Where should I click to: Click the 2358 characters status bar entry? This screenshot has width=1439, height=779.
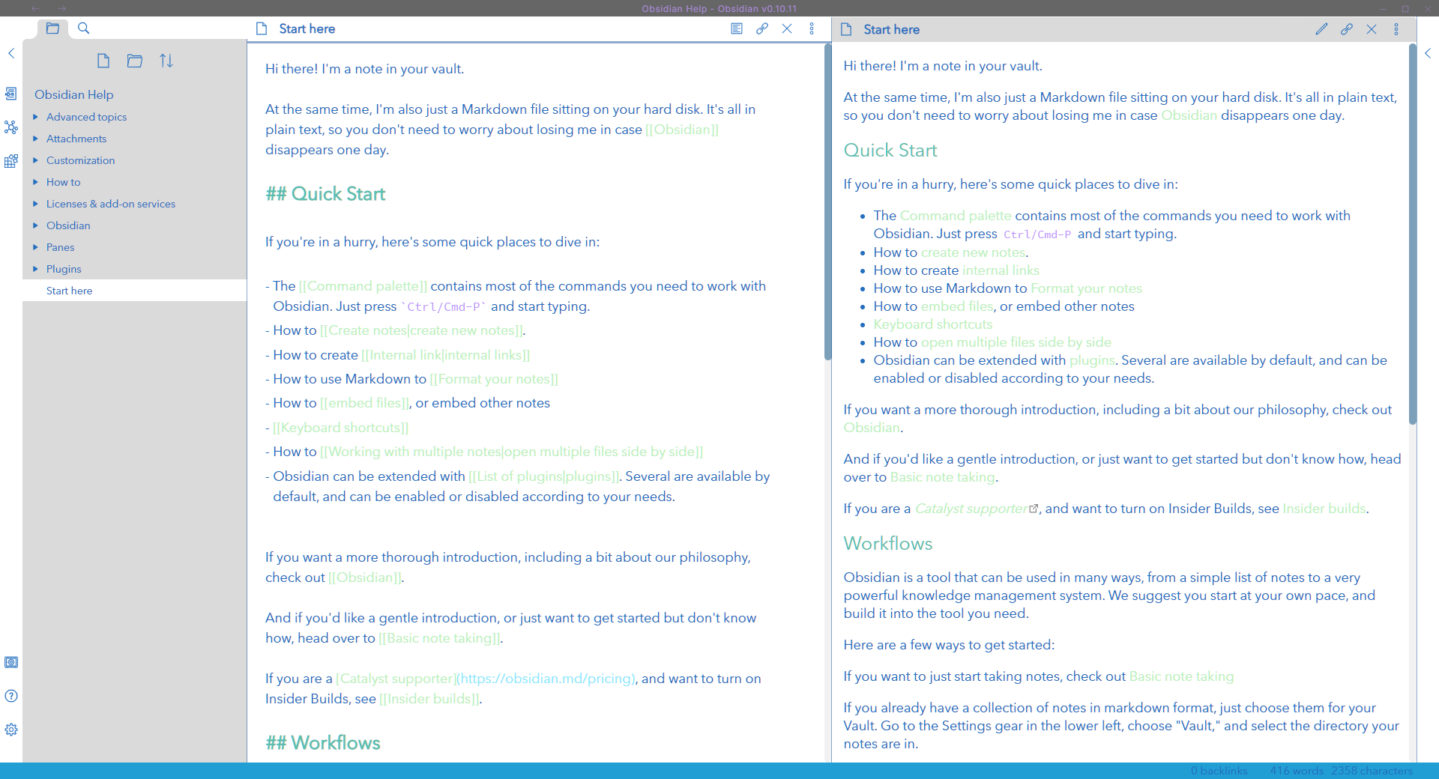[x=1372, y=771]
